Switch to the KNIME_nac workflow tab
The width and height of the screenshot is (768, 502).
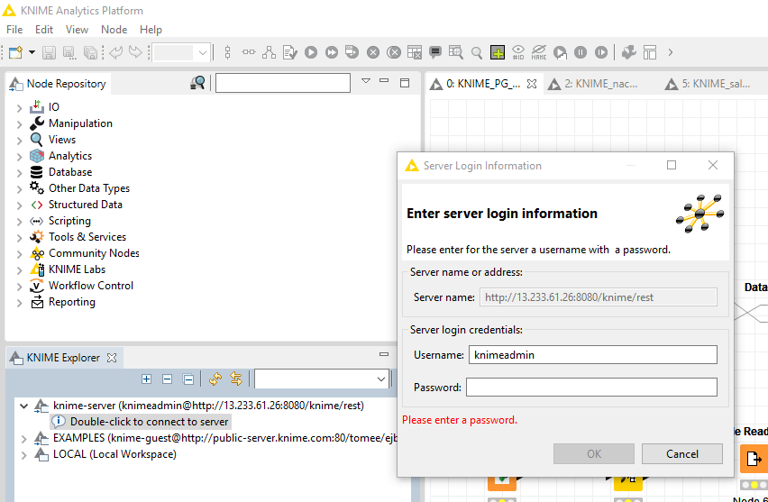(593, 84)
